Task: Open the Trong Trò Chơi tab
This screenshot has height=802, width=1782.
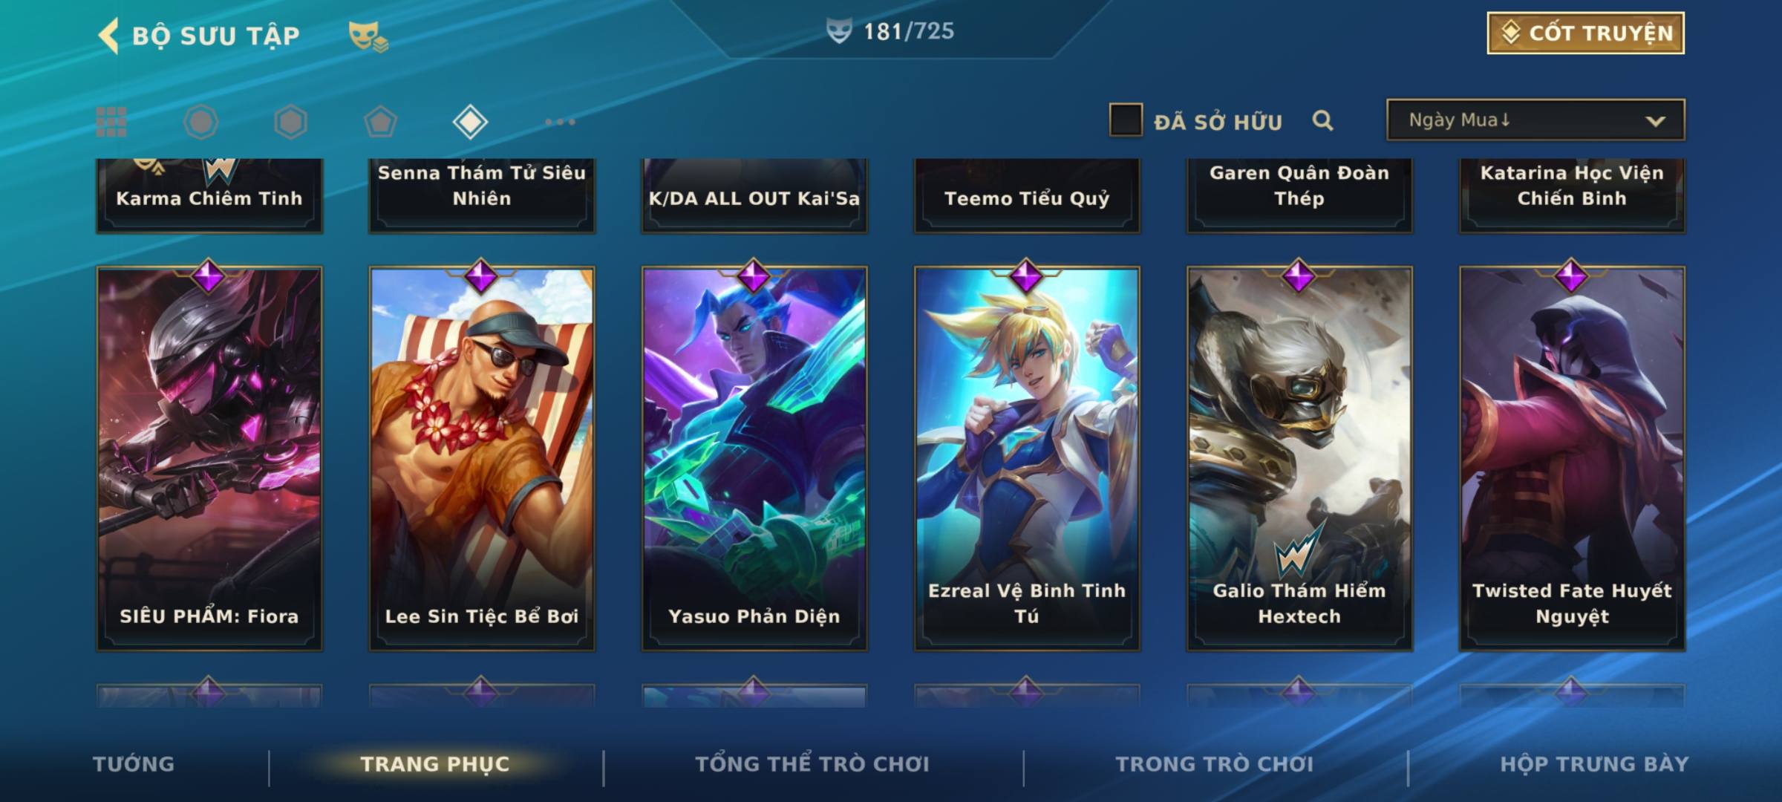Action: tap(1215, 764)
